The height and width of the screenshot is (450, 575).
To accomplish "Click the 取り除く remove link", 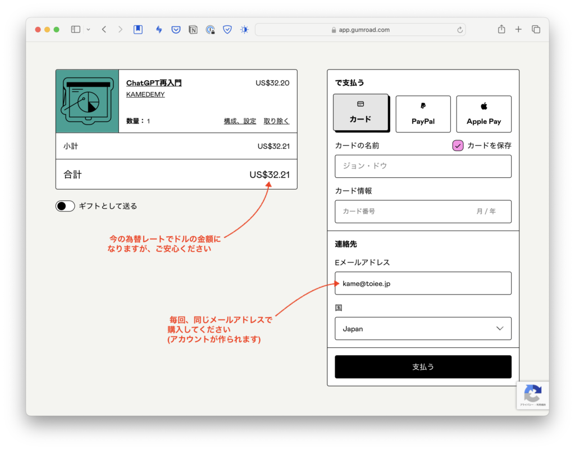I will [276, 121].
